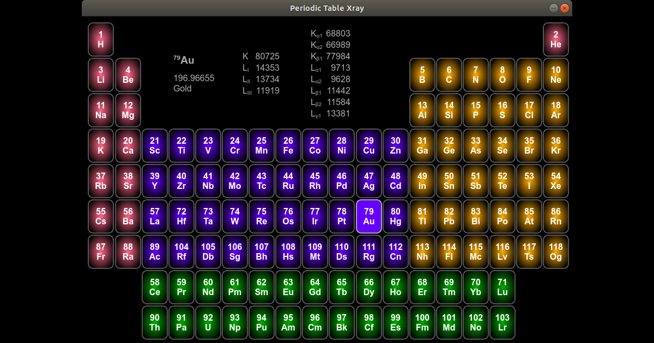This screenshot has height=343, width=654.
Task: Select the Helium element tile
Action: coord(555,40)
